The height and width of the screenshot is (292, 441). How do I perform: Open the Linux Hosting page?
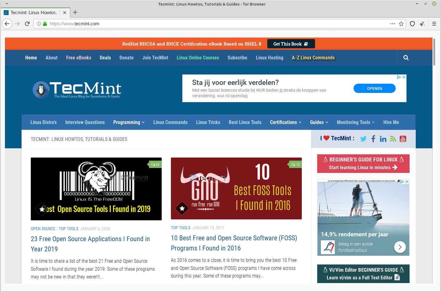pyautogui.click(x=269, y=58)
